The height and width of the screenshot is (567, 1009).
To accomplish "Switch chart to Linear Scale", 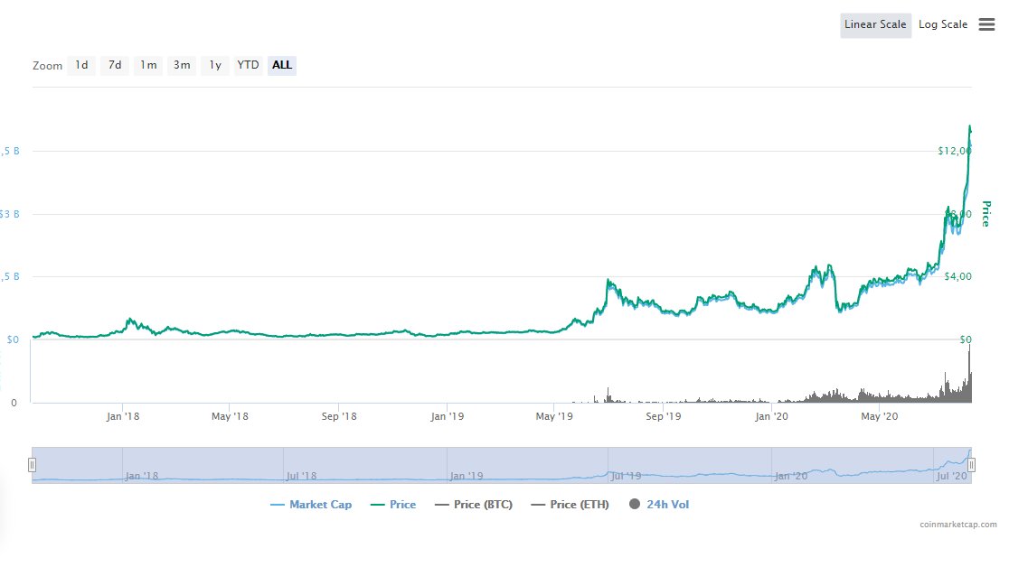I will pos(875,25).
